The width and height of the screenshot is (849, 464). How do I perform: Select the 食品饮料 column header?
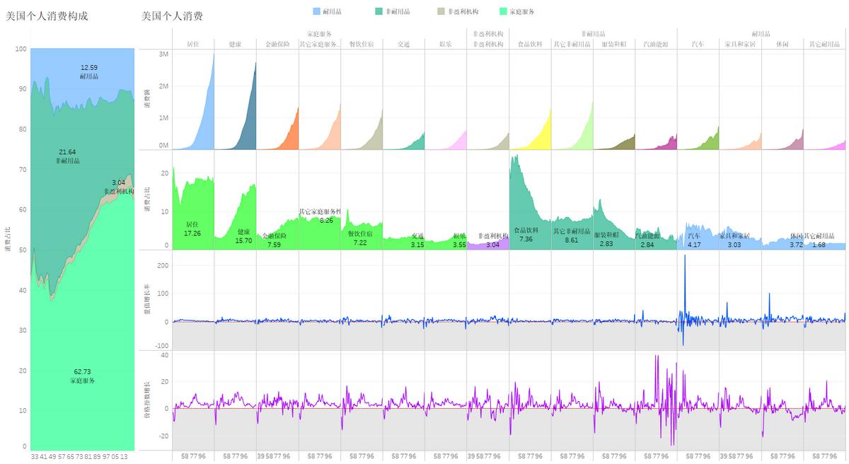pyautogui.click(x=530, y=44)
